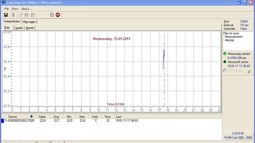The image size is (255, 143).
Task: Click the Save floppy disk icon
Action: pyautogui.click(x=6, y=15)
